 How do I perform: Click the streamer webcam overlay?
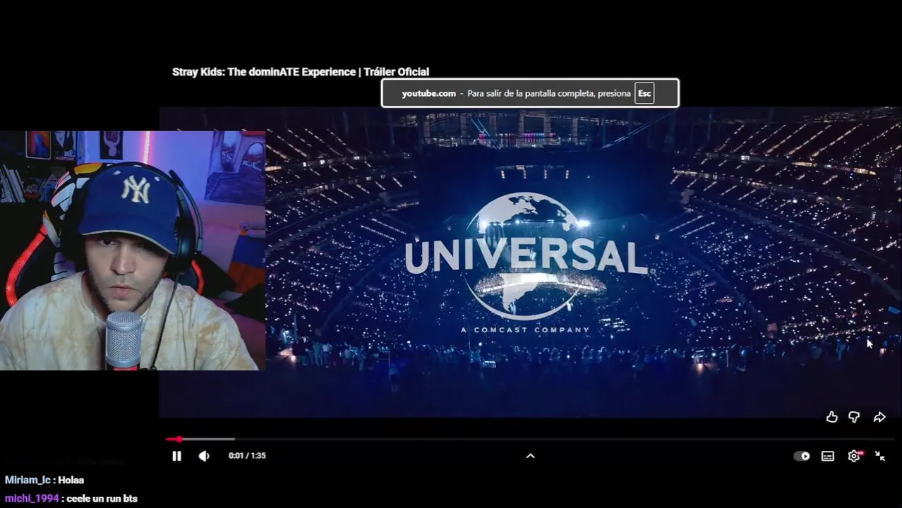click(x=133, y=250)
